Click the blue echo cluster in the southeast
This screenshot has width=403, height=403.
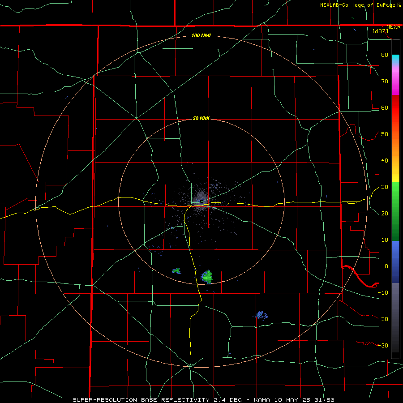click(261, 315)
